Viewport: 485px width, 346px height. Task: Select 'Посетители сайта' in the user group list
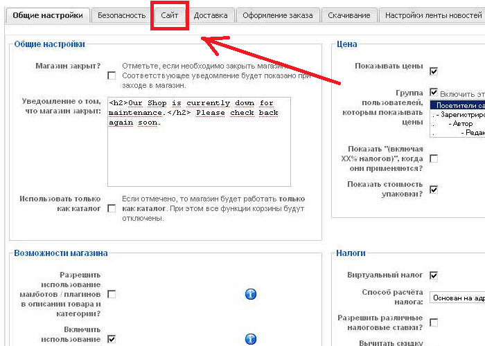pyautogui.click(x=457, y=106)
